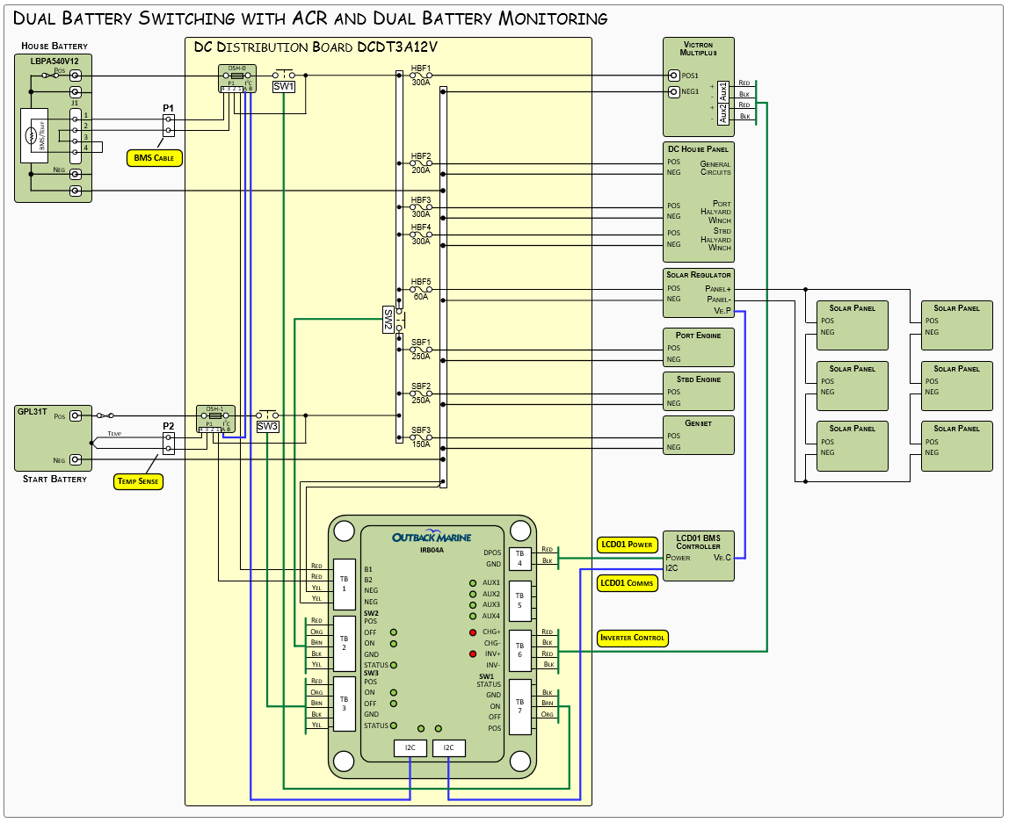Viewport: 1009px width, 823px height.
Task: Click the HBF3 fuse symbol
Action: pyautogui.click(x=421, y=207)
